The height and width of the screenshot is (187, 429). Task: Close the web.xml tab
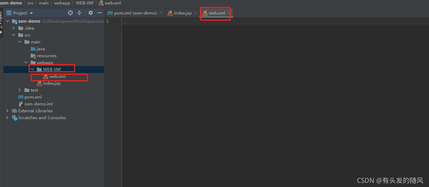point(229,13)
